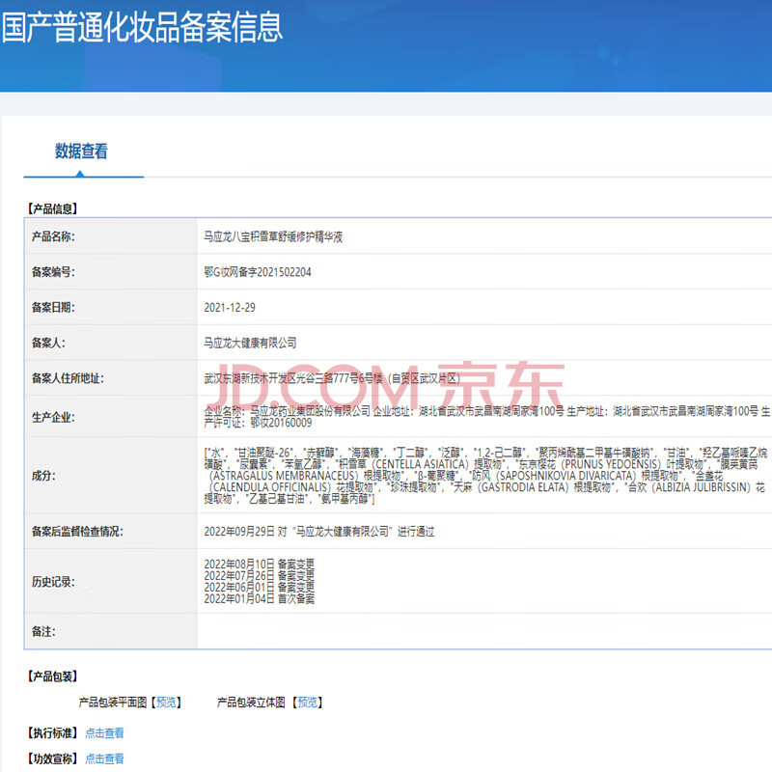Click the 【产品信息】 section heading

coord(53,208)
